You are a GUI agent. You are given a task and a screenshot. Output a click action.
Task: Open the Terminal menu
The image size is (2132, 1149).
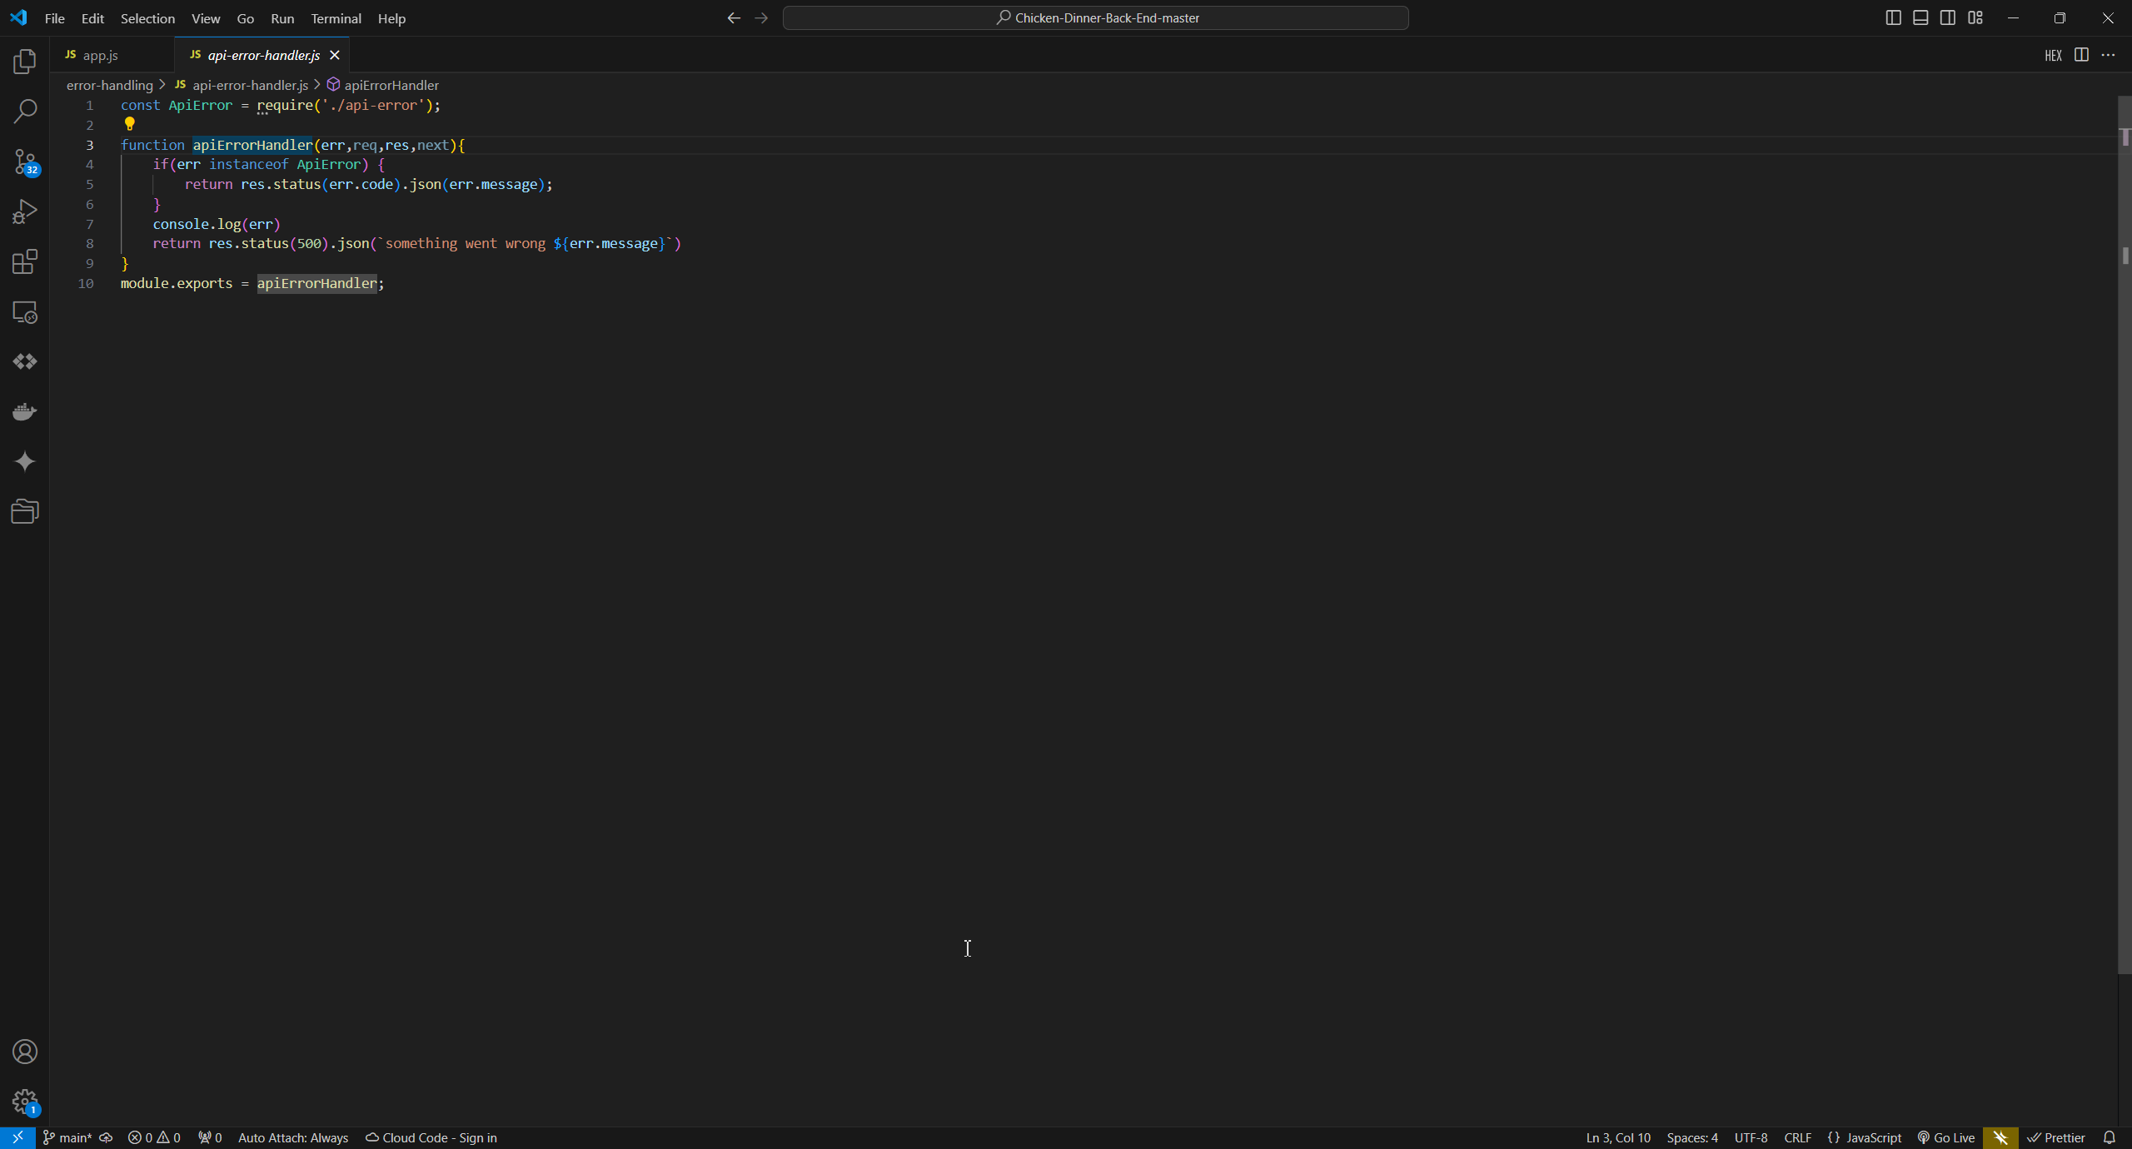(336, 18)
